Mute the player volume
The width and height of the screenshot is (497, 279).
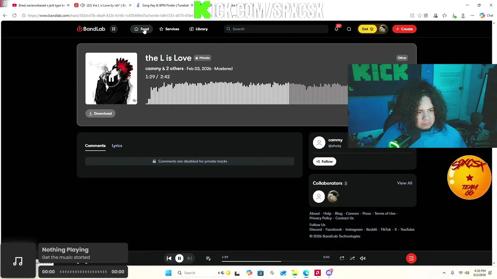pyautogui.click(x=363, y=258)
